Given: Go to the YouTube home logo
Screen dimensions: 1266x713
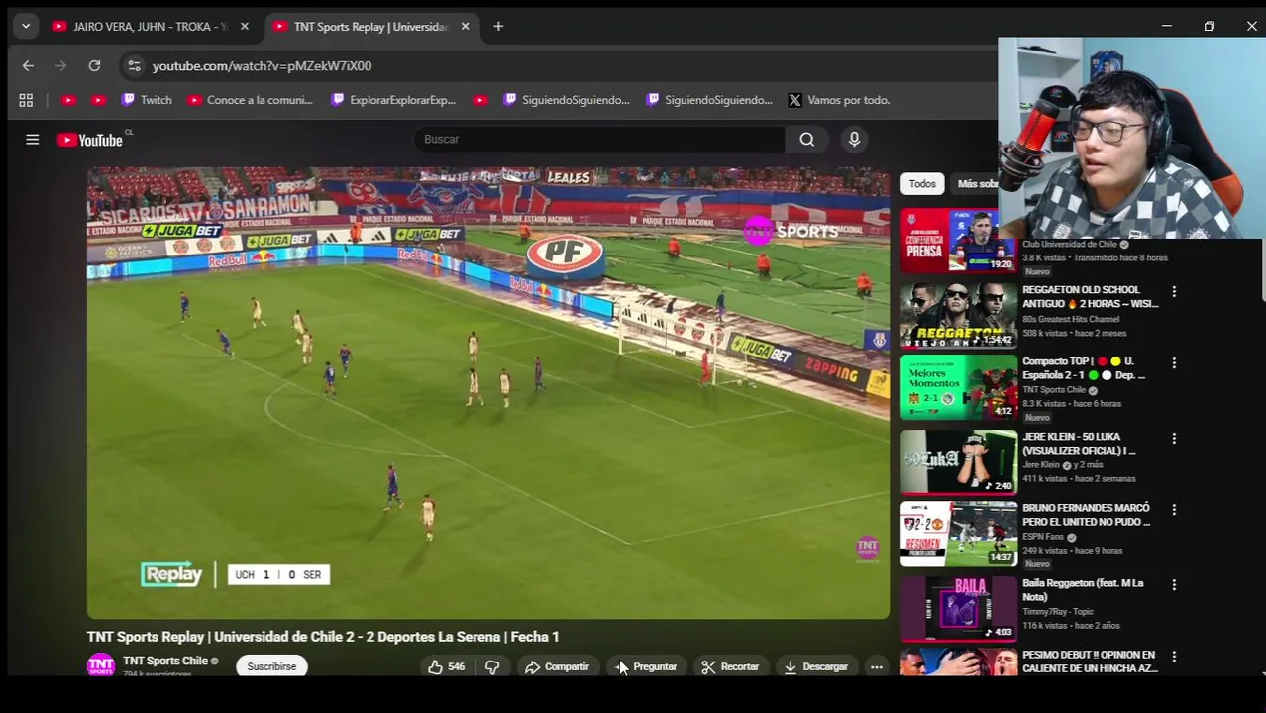Looking at the screenshot, I should click(x=90, y=140).
